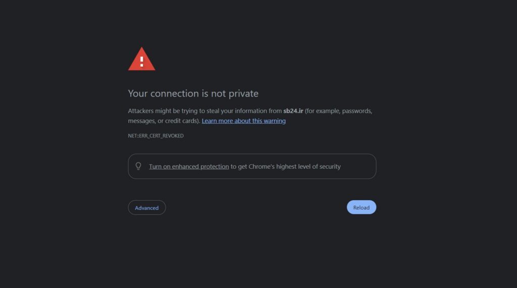Click the NET::ERR_CERT_REVOKED error code

pos(156,135)
